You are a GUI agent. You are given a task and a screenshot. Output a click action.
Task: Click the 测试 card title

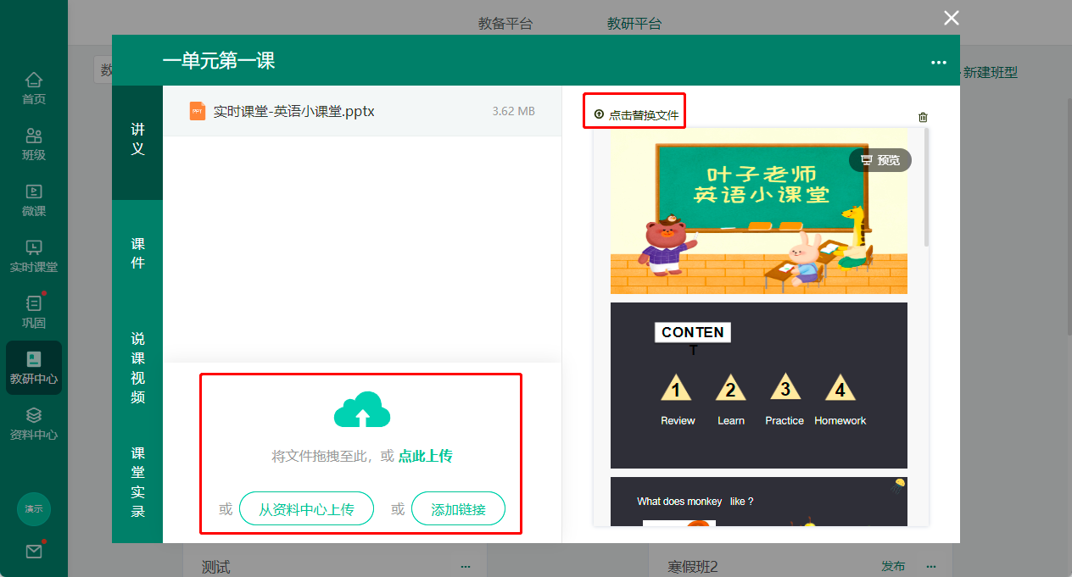coord(215,567)
